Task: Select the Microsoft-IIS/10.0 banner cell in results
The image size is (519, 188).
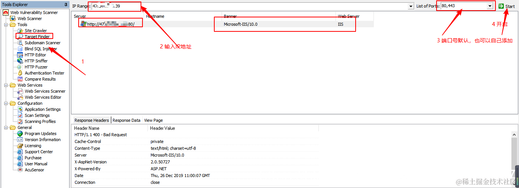Action: [241, 24]
